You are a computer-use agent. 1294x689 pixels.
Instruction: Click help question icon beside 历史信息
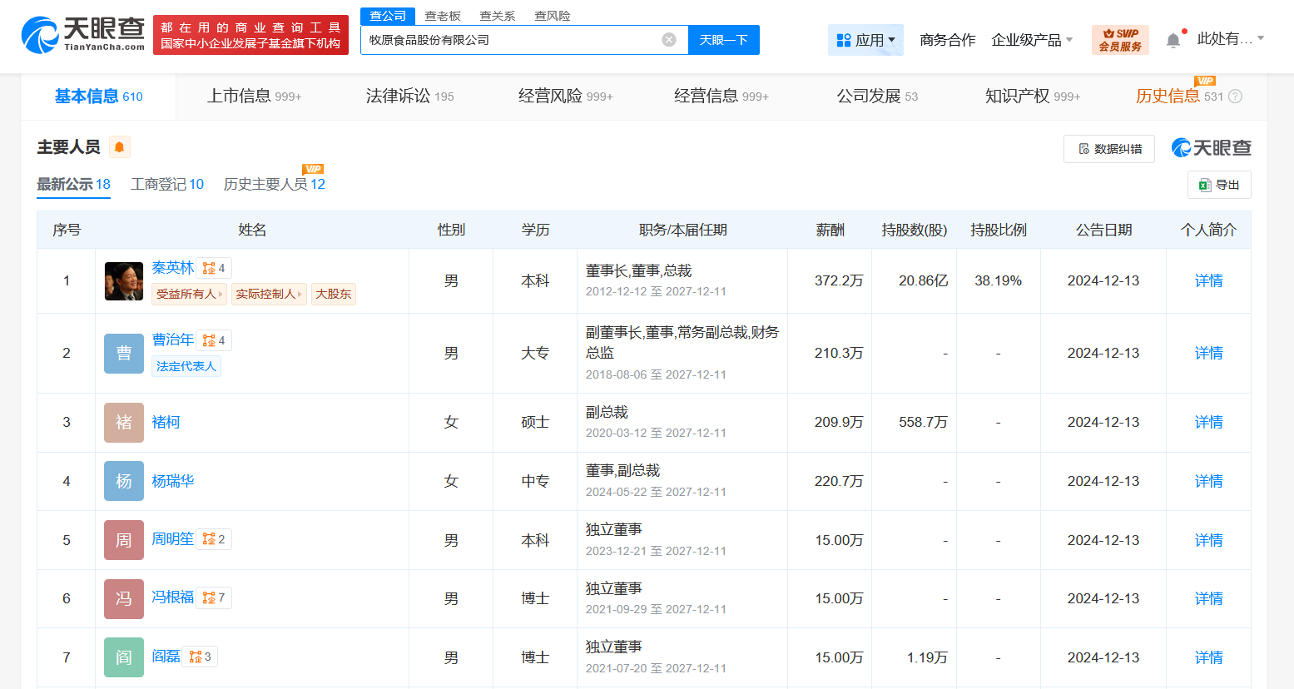1235,97
